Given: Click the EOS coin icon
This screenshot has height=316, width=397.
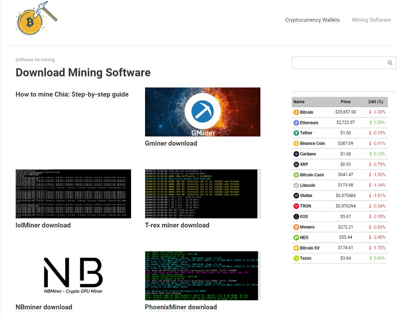Looking at the screenshot, I should coord(296,217).
